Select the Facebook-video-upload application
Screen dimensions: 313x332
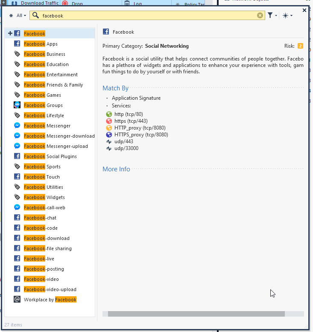[x=50, y=289]
